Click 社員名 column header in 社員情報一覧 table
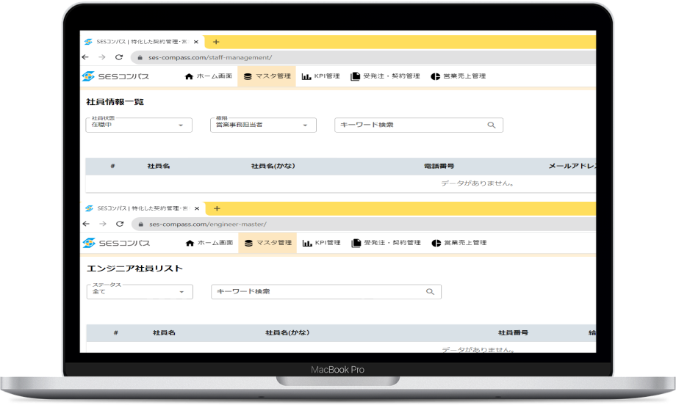 [158, 166]
